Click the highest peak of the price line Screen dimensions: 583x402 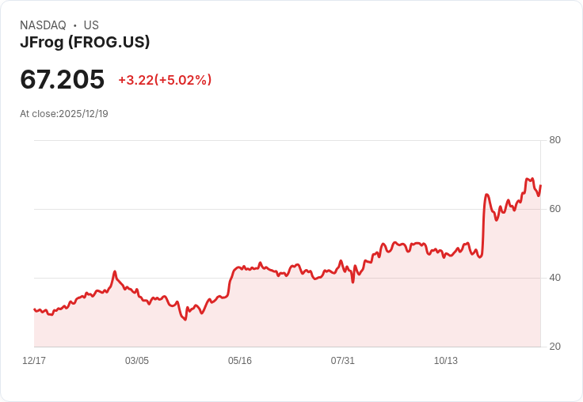528,179
